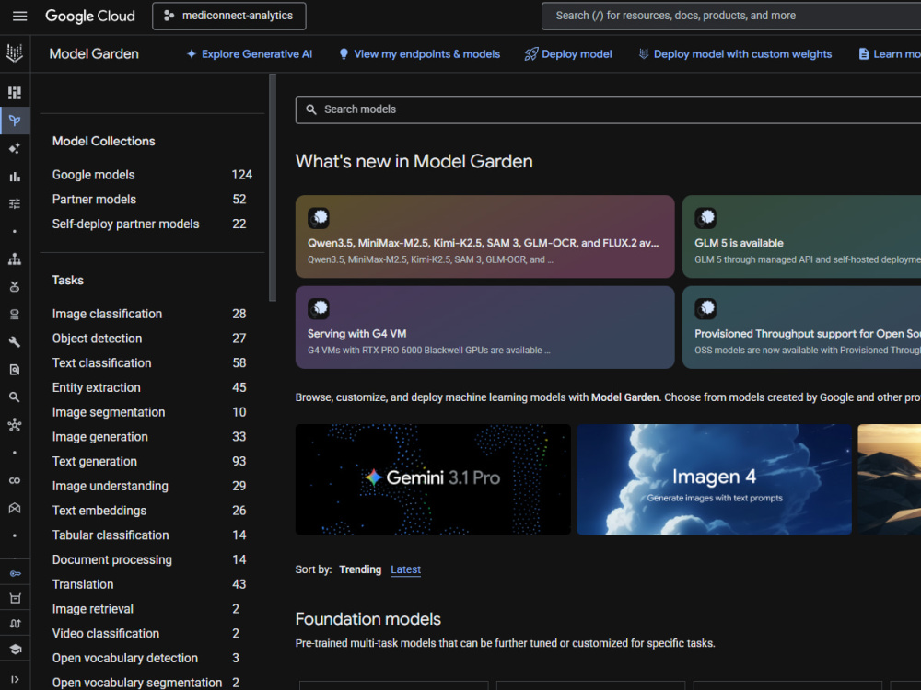Open the GLM 5 is available card
This screenshot has height=690, width=921.
pyautogui.click(x=802, y=236)
